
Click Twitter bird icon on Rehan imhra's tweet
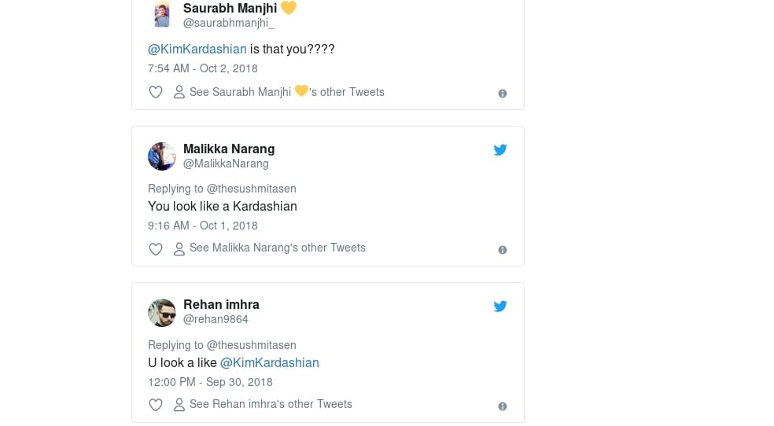pyautogui.click(x=500, y=307)
